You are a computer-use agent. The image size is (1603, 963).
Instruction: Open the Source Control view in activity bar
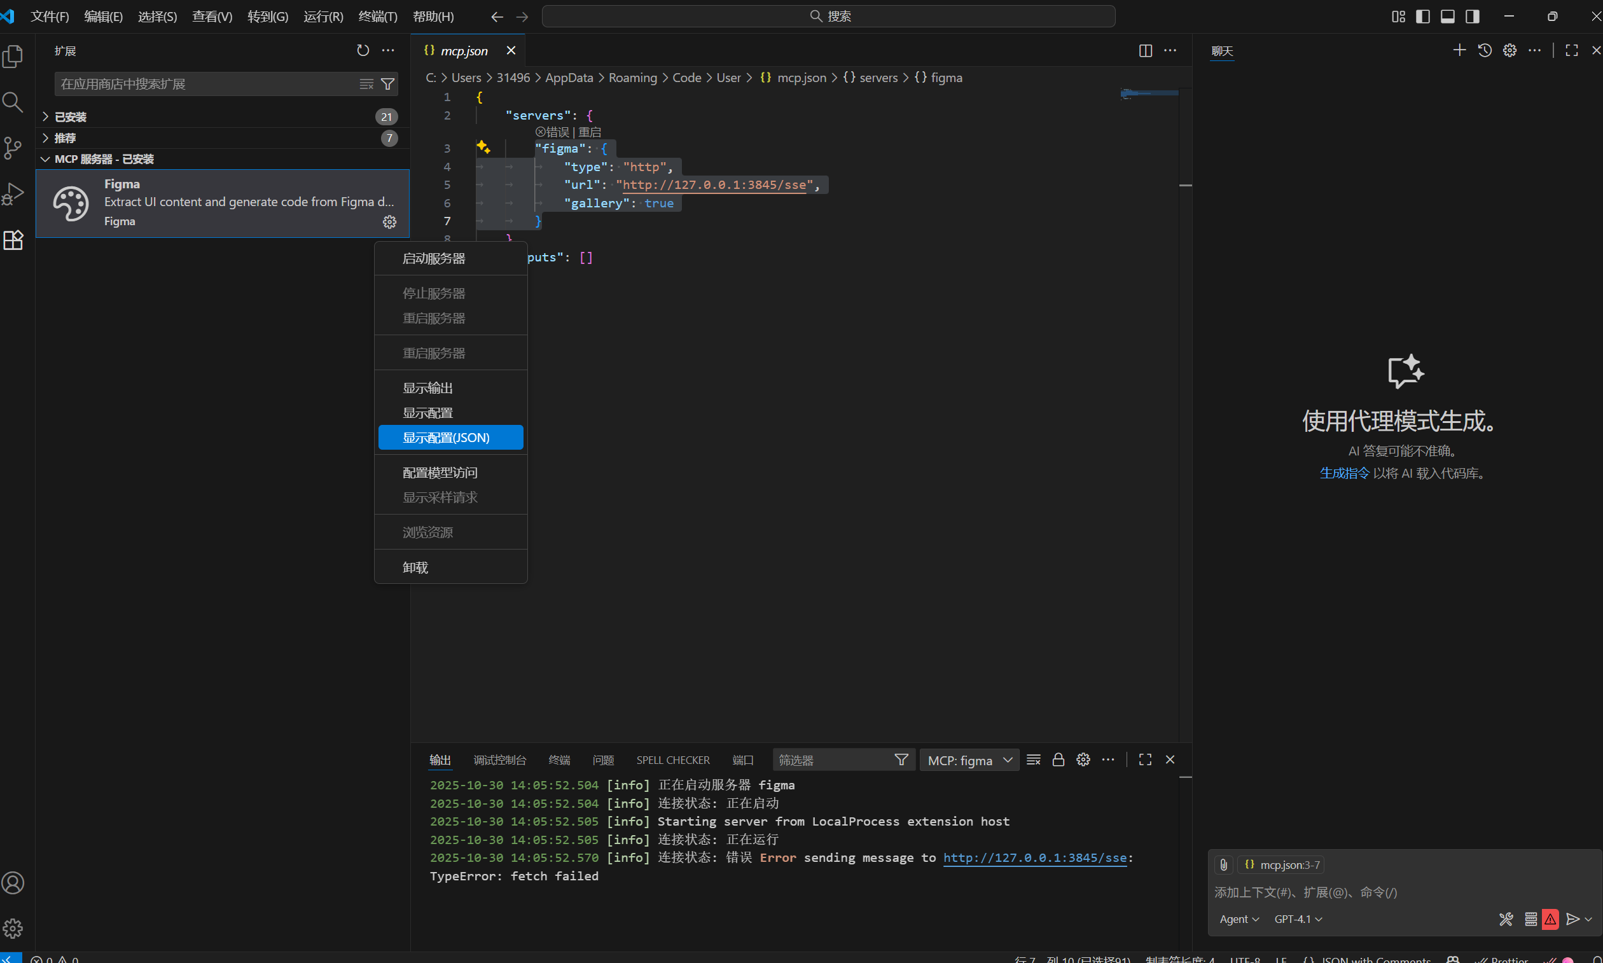[13, 148]
